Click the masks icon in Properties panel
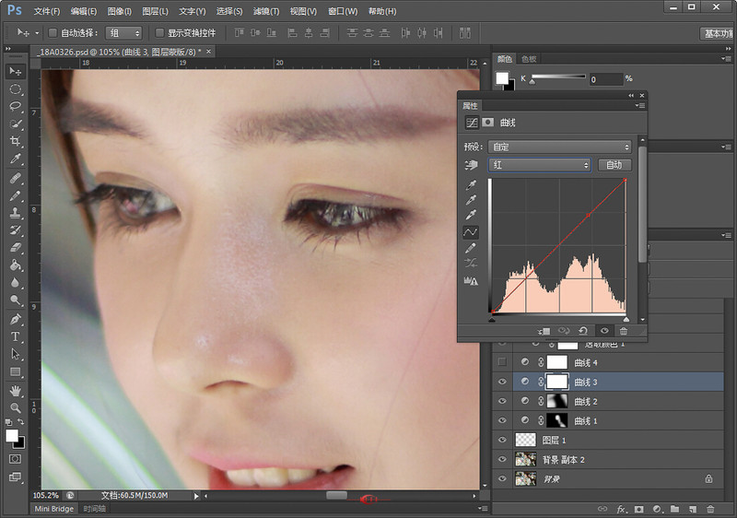The image size is (737, 518). tap(488, 123)
